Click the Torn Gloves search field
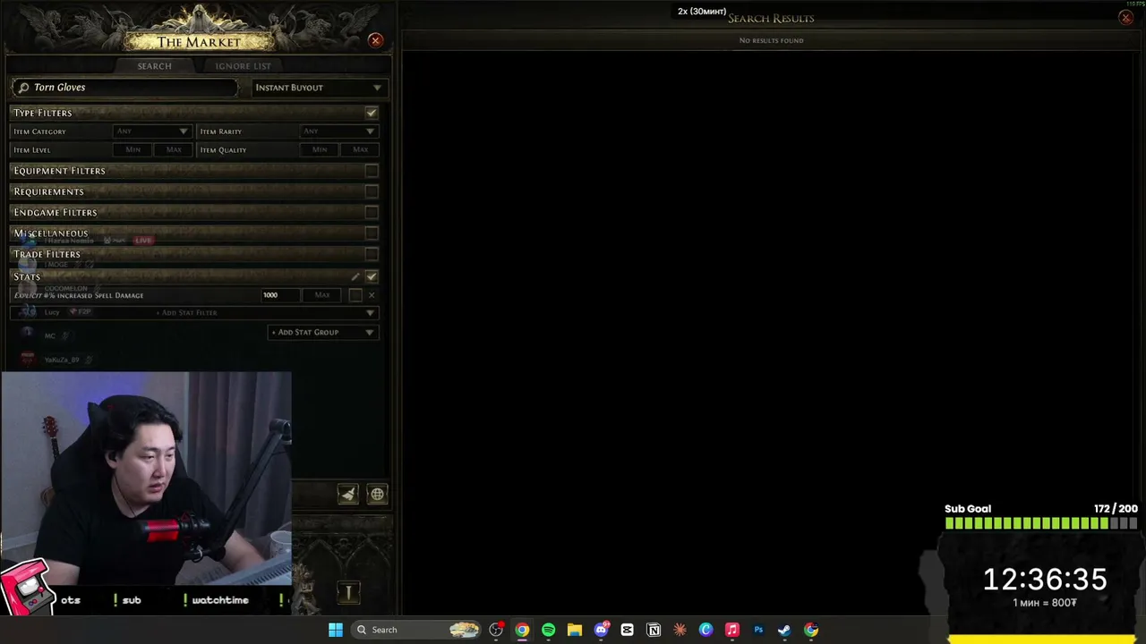The image size is (1146, 644). [x=125, y=88]
